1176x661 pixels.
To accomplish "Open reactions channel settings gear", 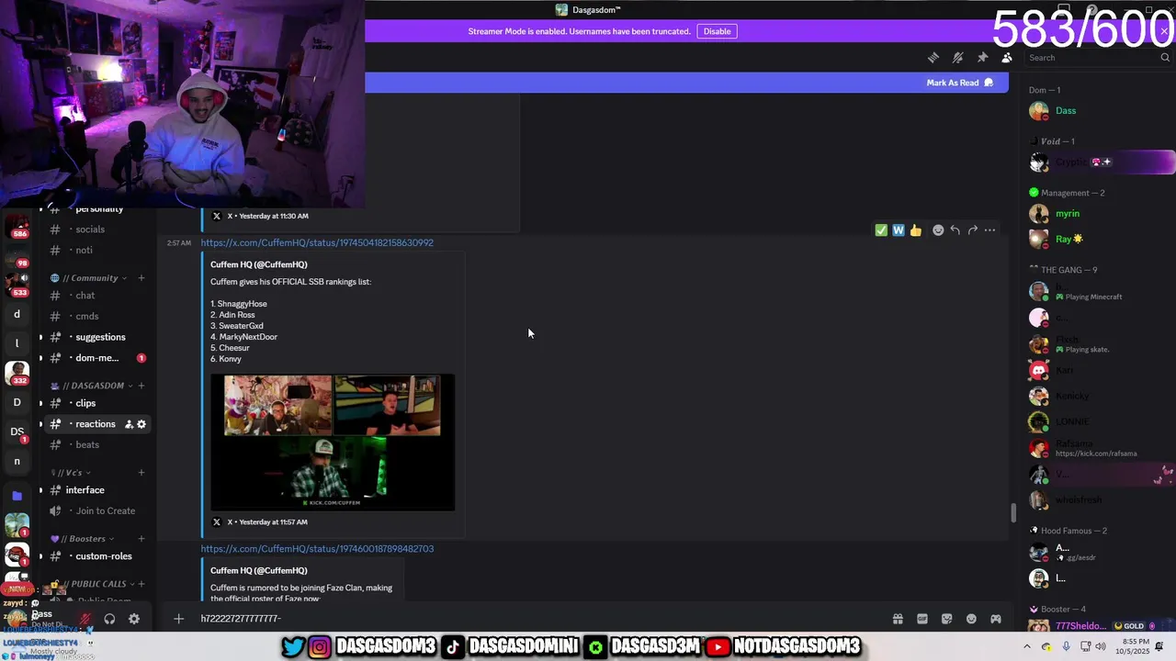I will click(141, 424).
